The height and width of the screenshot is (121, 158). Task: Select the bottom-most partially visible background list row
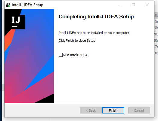click(156, 53)
